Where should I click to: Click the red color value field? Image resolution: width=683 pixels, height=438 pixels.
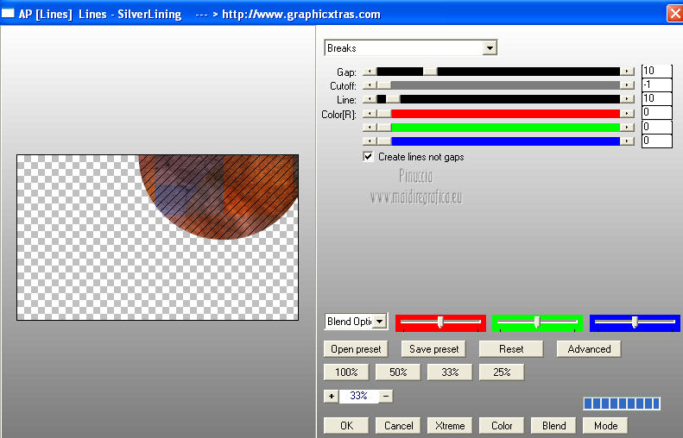tap(657, 113)
